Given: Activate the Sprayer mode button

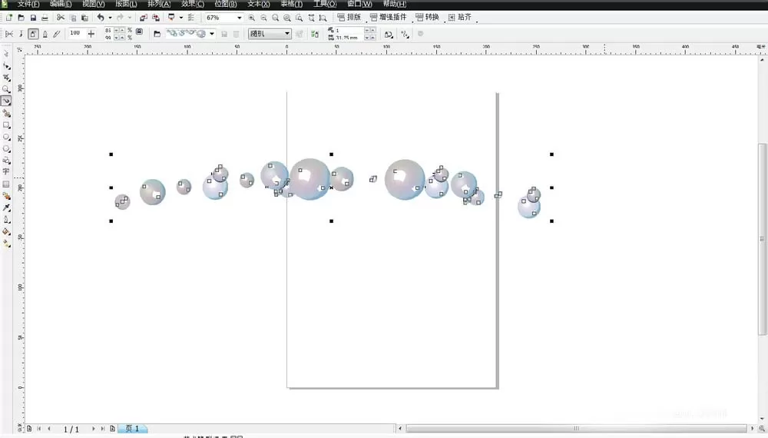Looking at the screenshot, I should point(33,34).
